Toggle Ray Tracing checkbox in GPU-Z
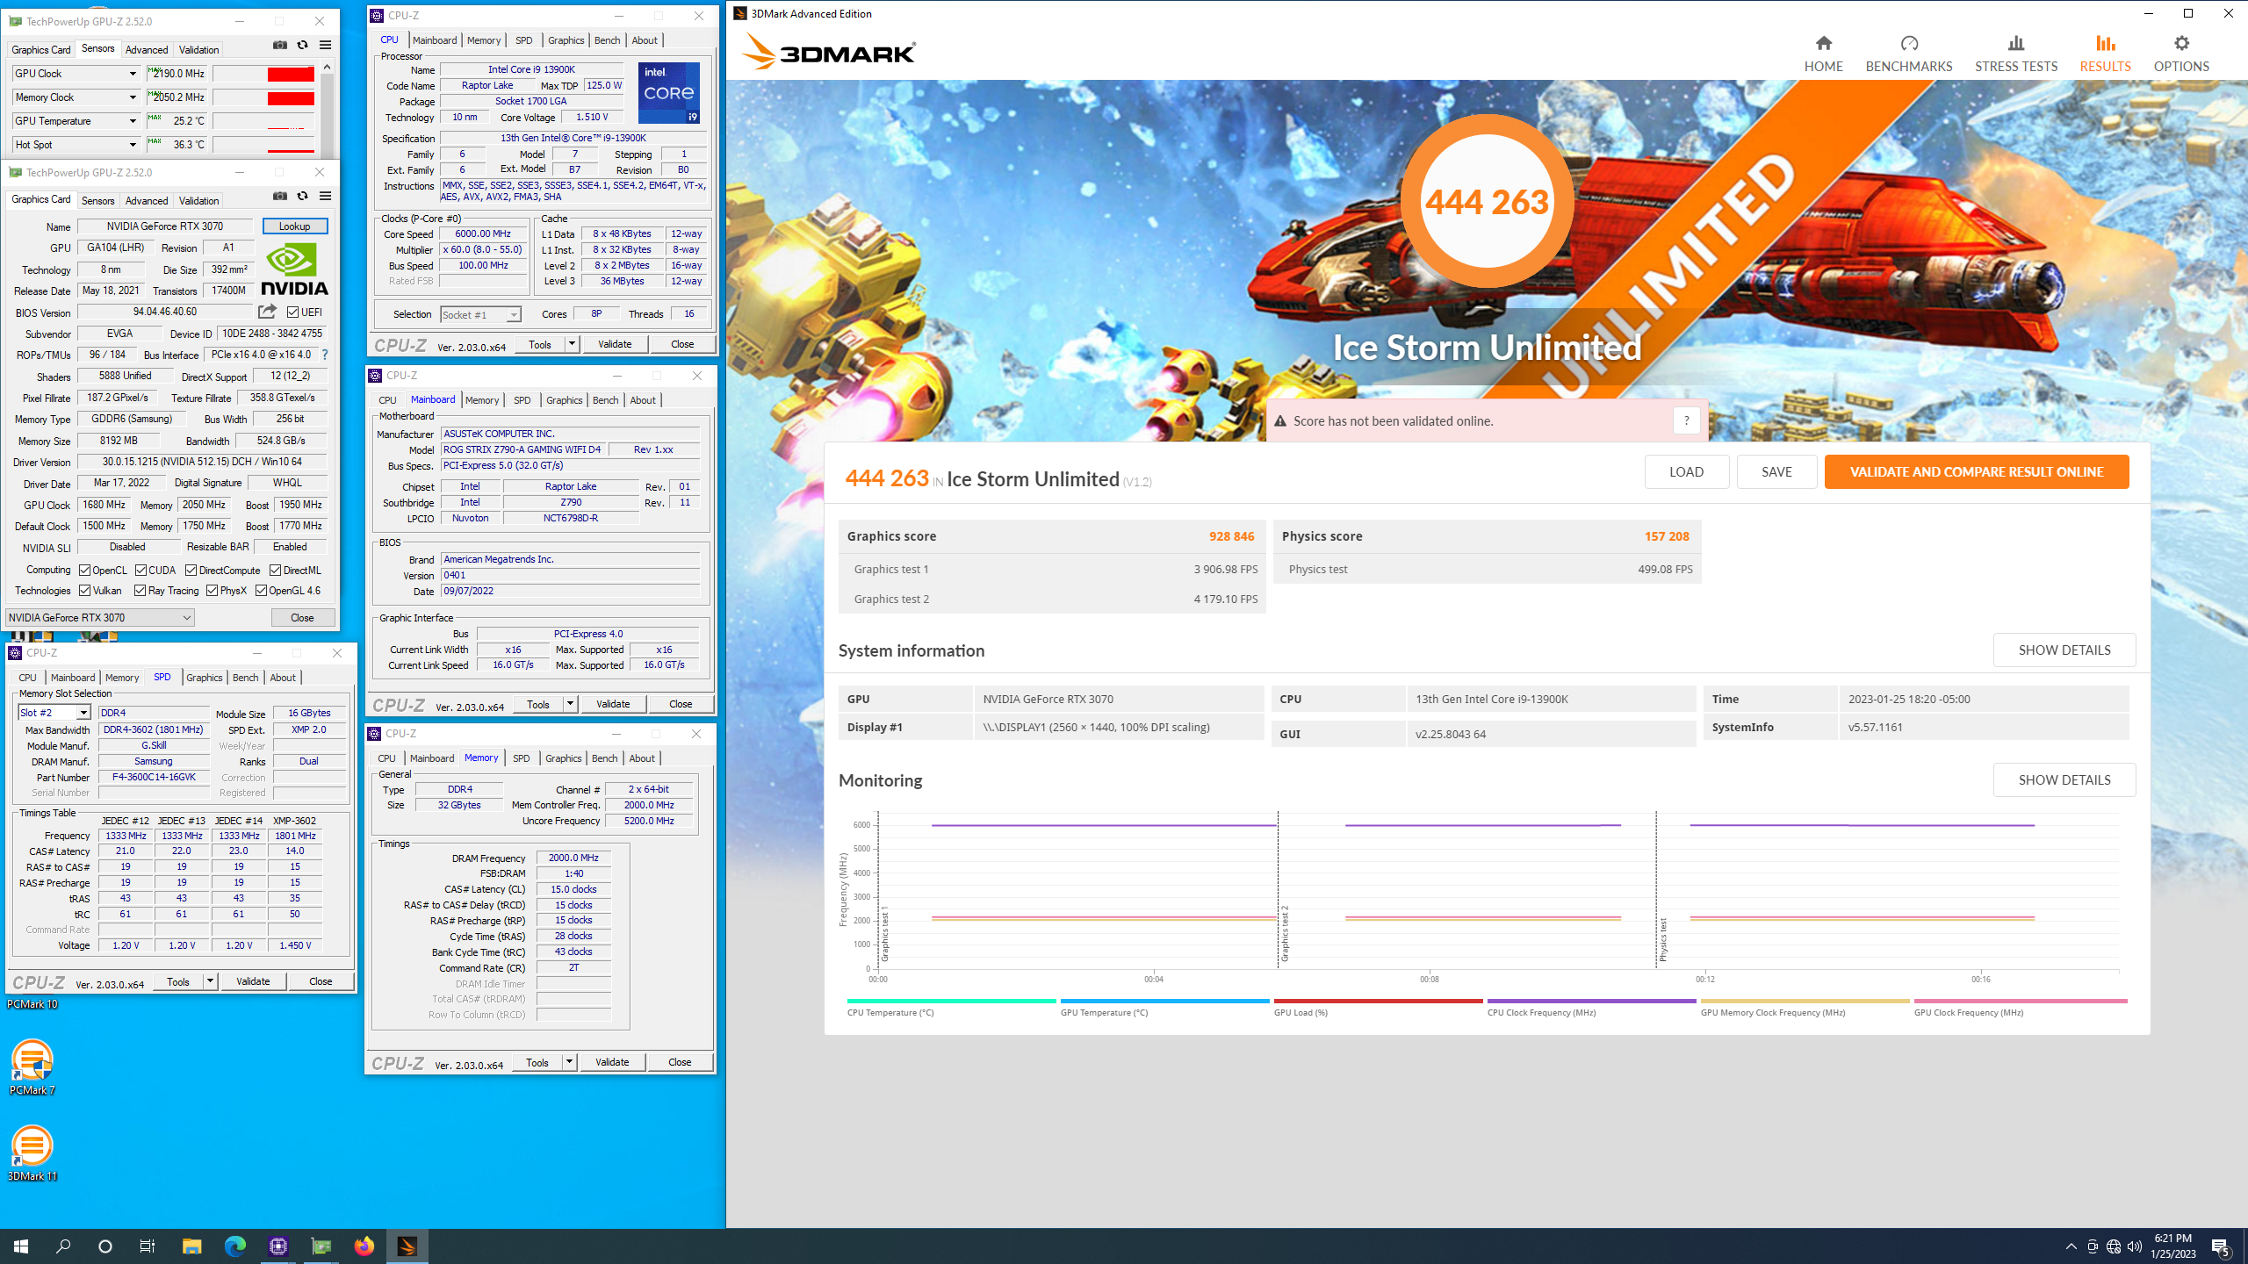 point(140,590)
